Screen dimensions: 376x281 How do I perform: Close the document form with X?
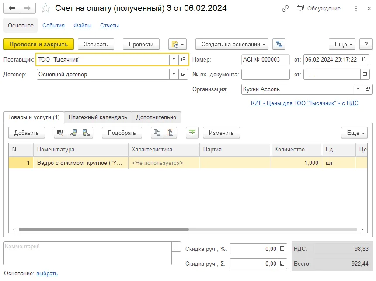point(369,9)
